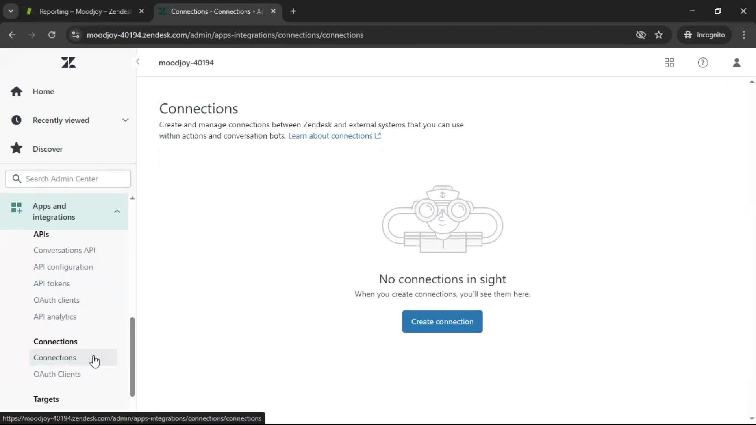
Task: Collapse Apps and integrations section
Action: 117,211
